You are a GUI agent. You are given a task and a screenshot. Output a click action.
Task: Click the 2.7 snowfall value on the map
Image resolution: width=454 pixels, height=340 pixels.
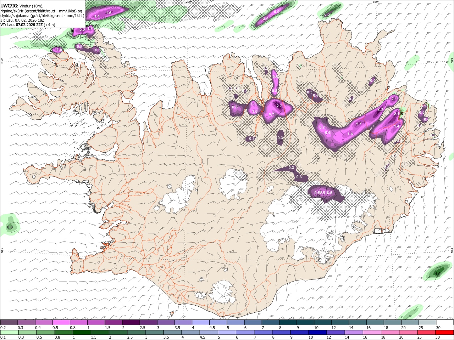coord(279,106)
